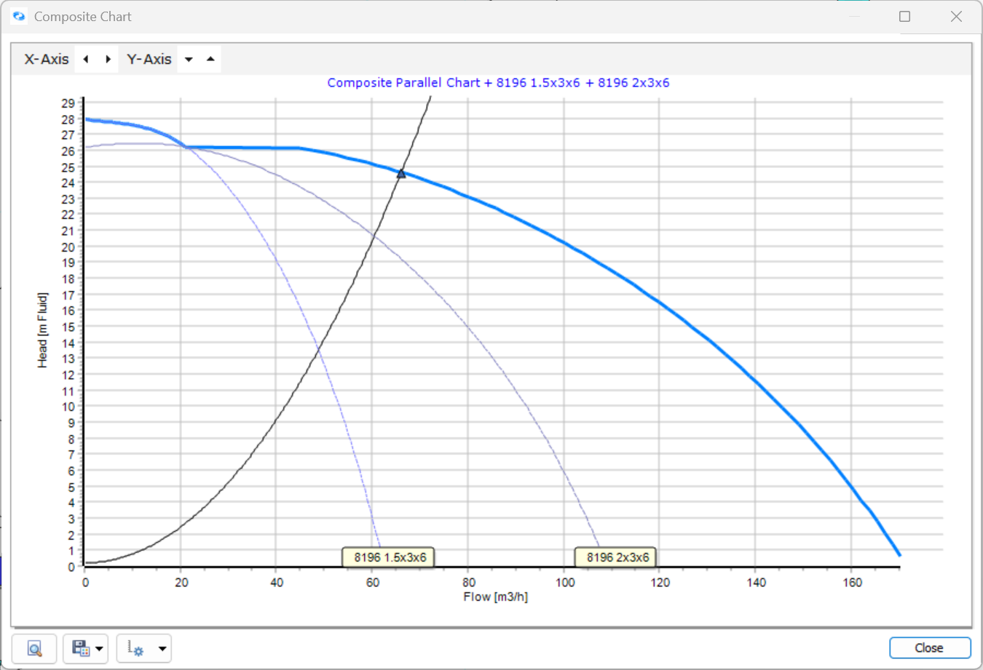Select the 8196 2x3x6 curve label

(x=617, y=557)
